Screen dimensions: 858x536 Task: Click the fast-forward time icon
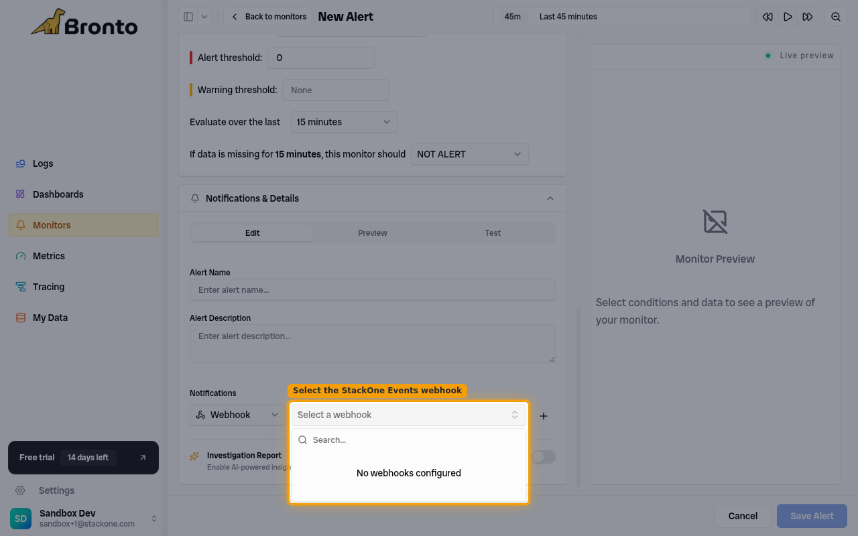(808, 17)
